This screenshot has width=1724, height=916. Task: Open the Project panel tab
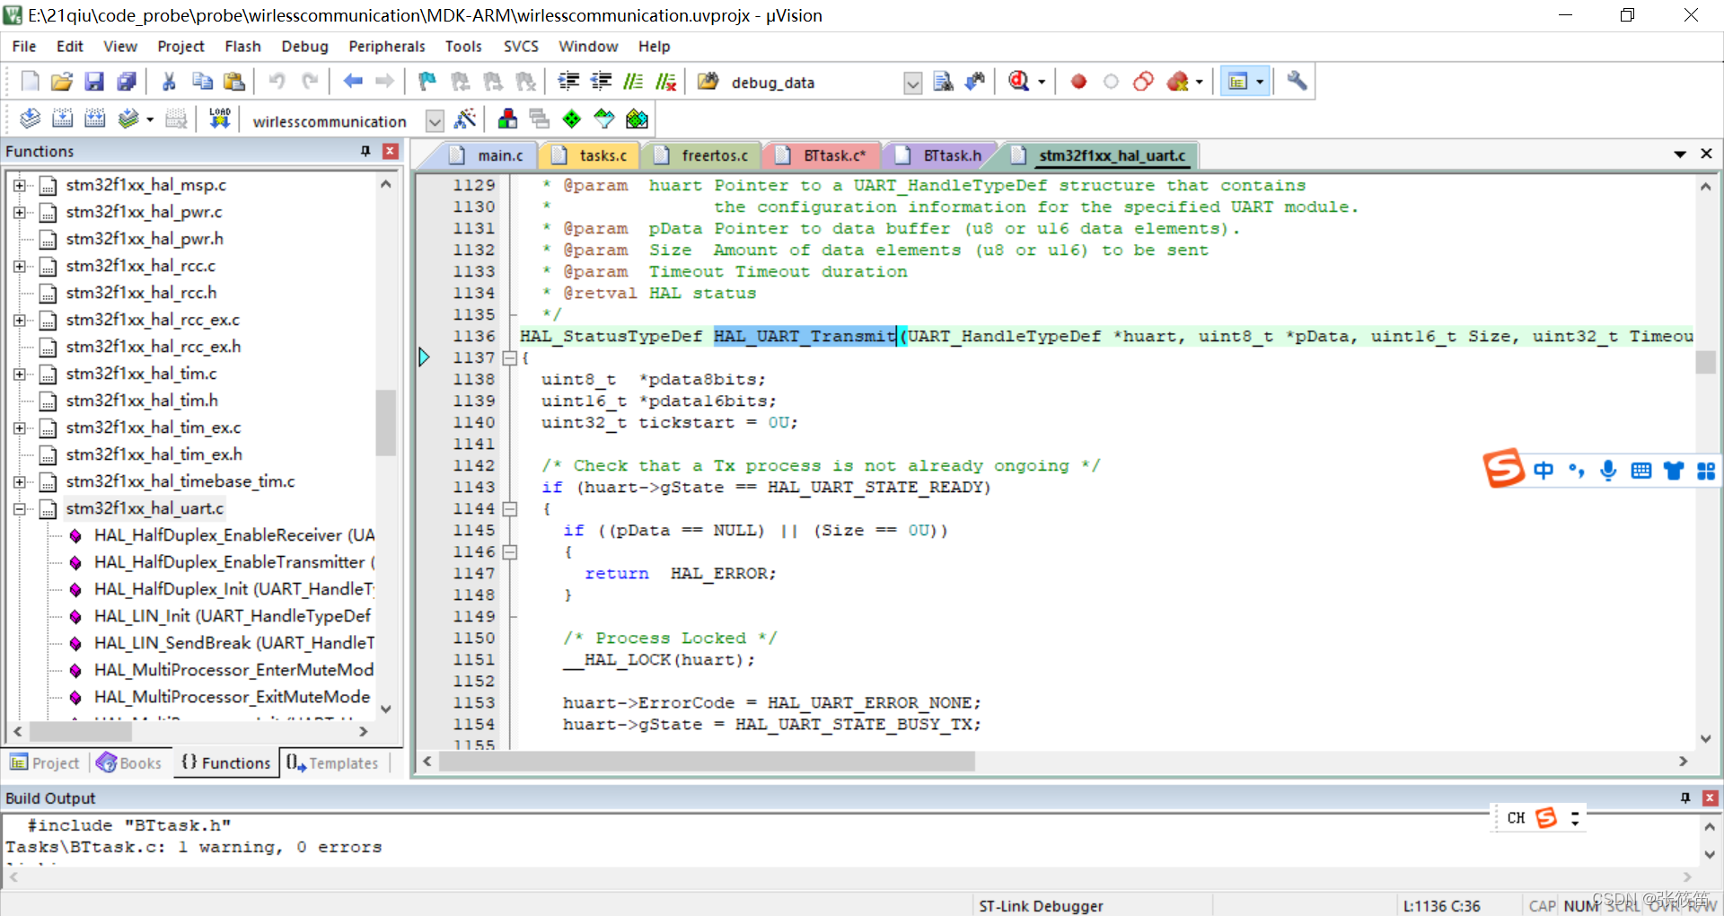(45, 762)
